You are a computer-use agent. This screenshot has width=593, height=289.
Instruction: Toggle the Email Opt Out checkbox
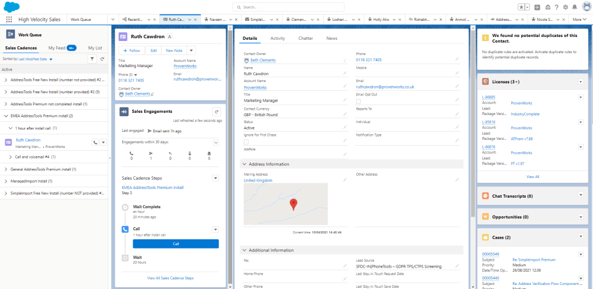(x=358, y=101)
